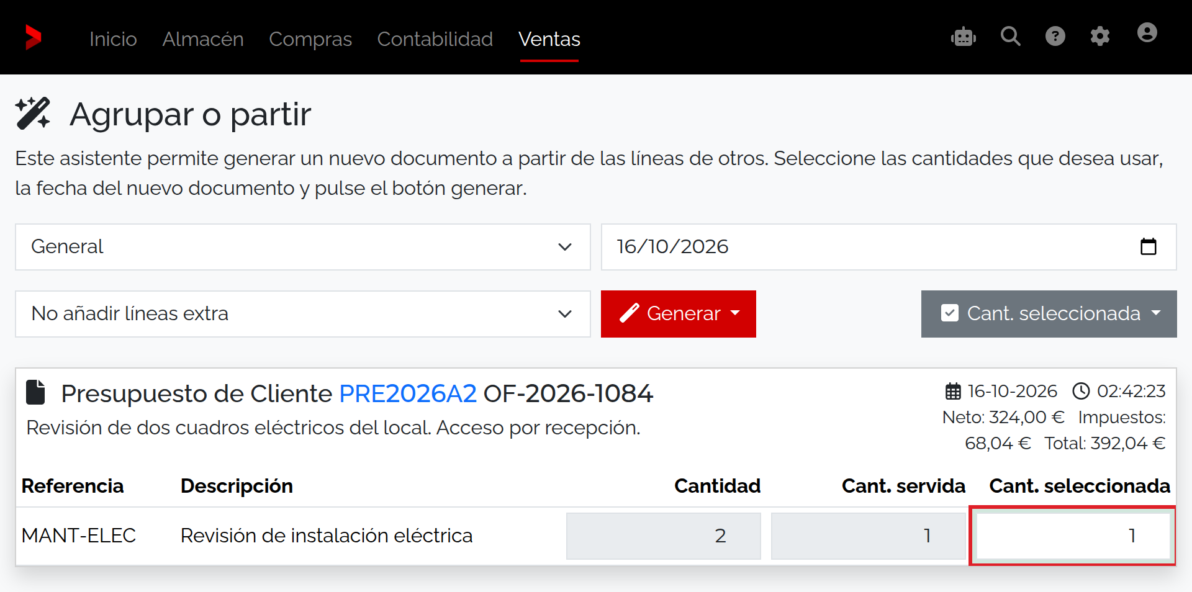Image resolution: width=1192 pixels, height=592 pixels.
Task: Click the magic wand icon beside Agrupar o partir
Action: coord(33,114)
